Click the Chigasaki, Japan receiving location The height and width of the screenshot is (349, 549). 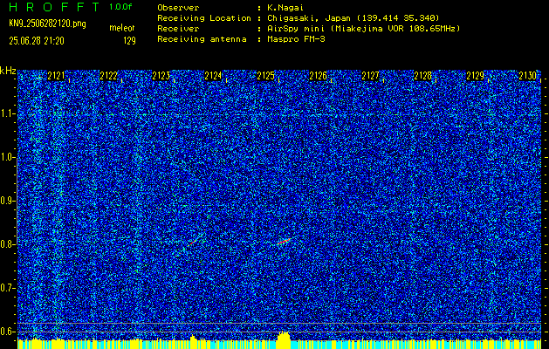tap(353, 18)
